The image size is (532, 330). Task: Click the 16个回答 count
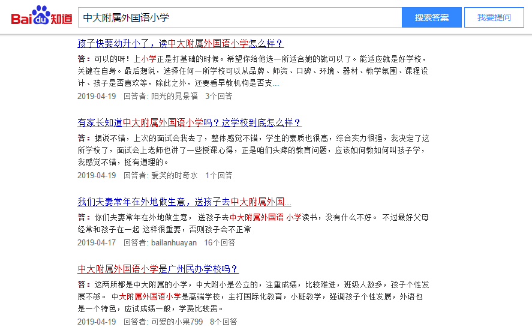pyautogui.click(x=220, y=243)
